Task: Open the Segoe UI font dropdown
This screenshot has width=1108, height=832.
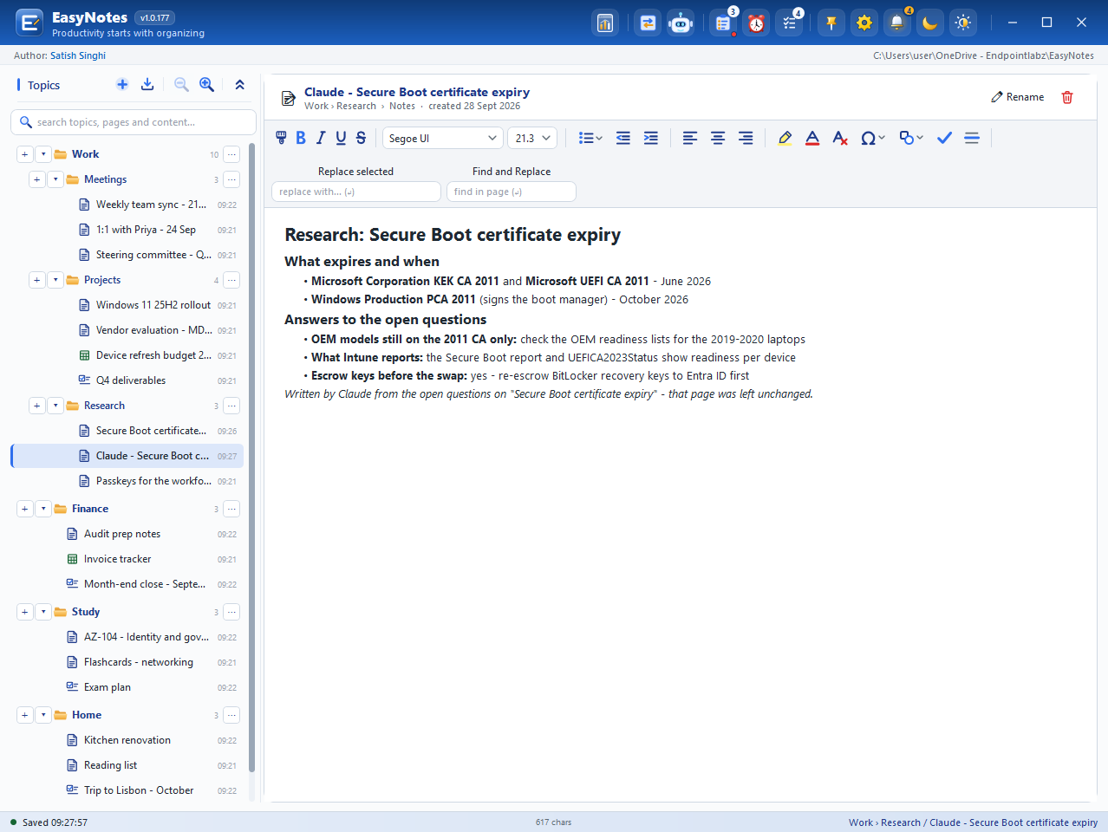Action: (x=443, y=138)
